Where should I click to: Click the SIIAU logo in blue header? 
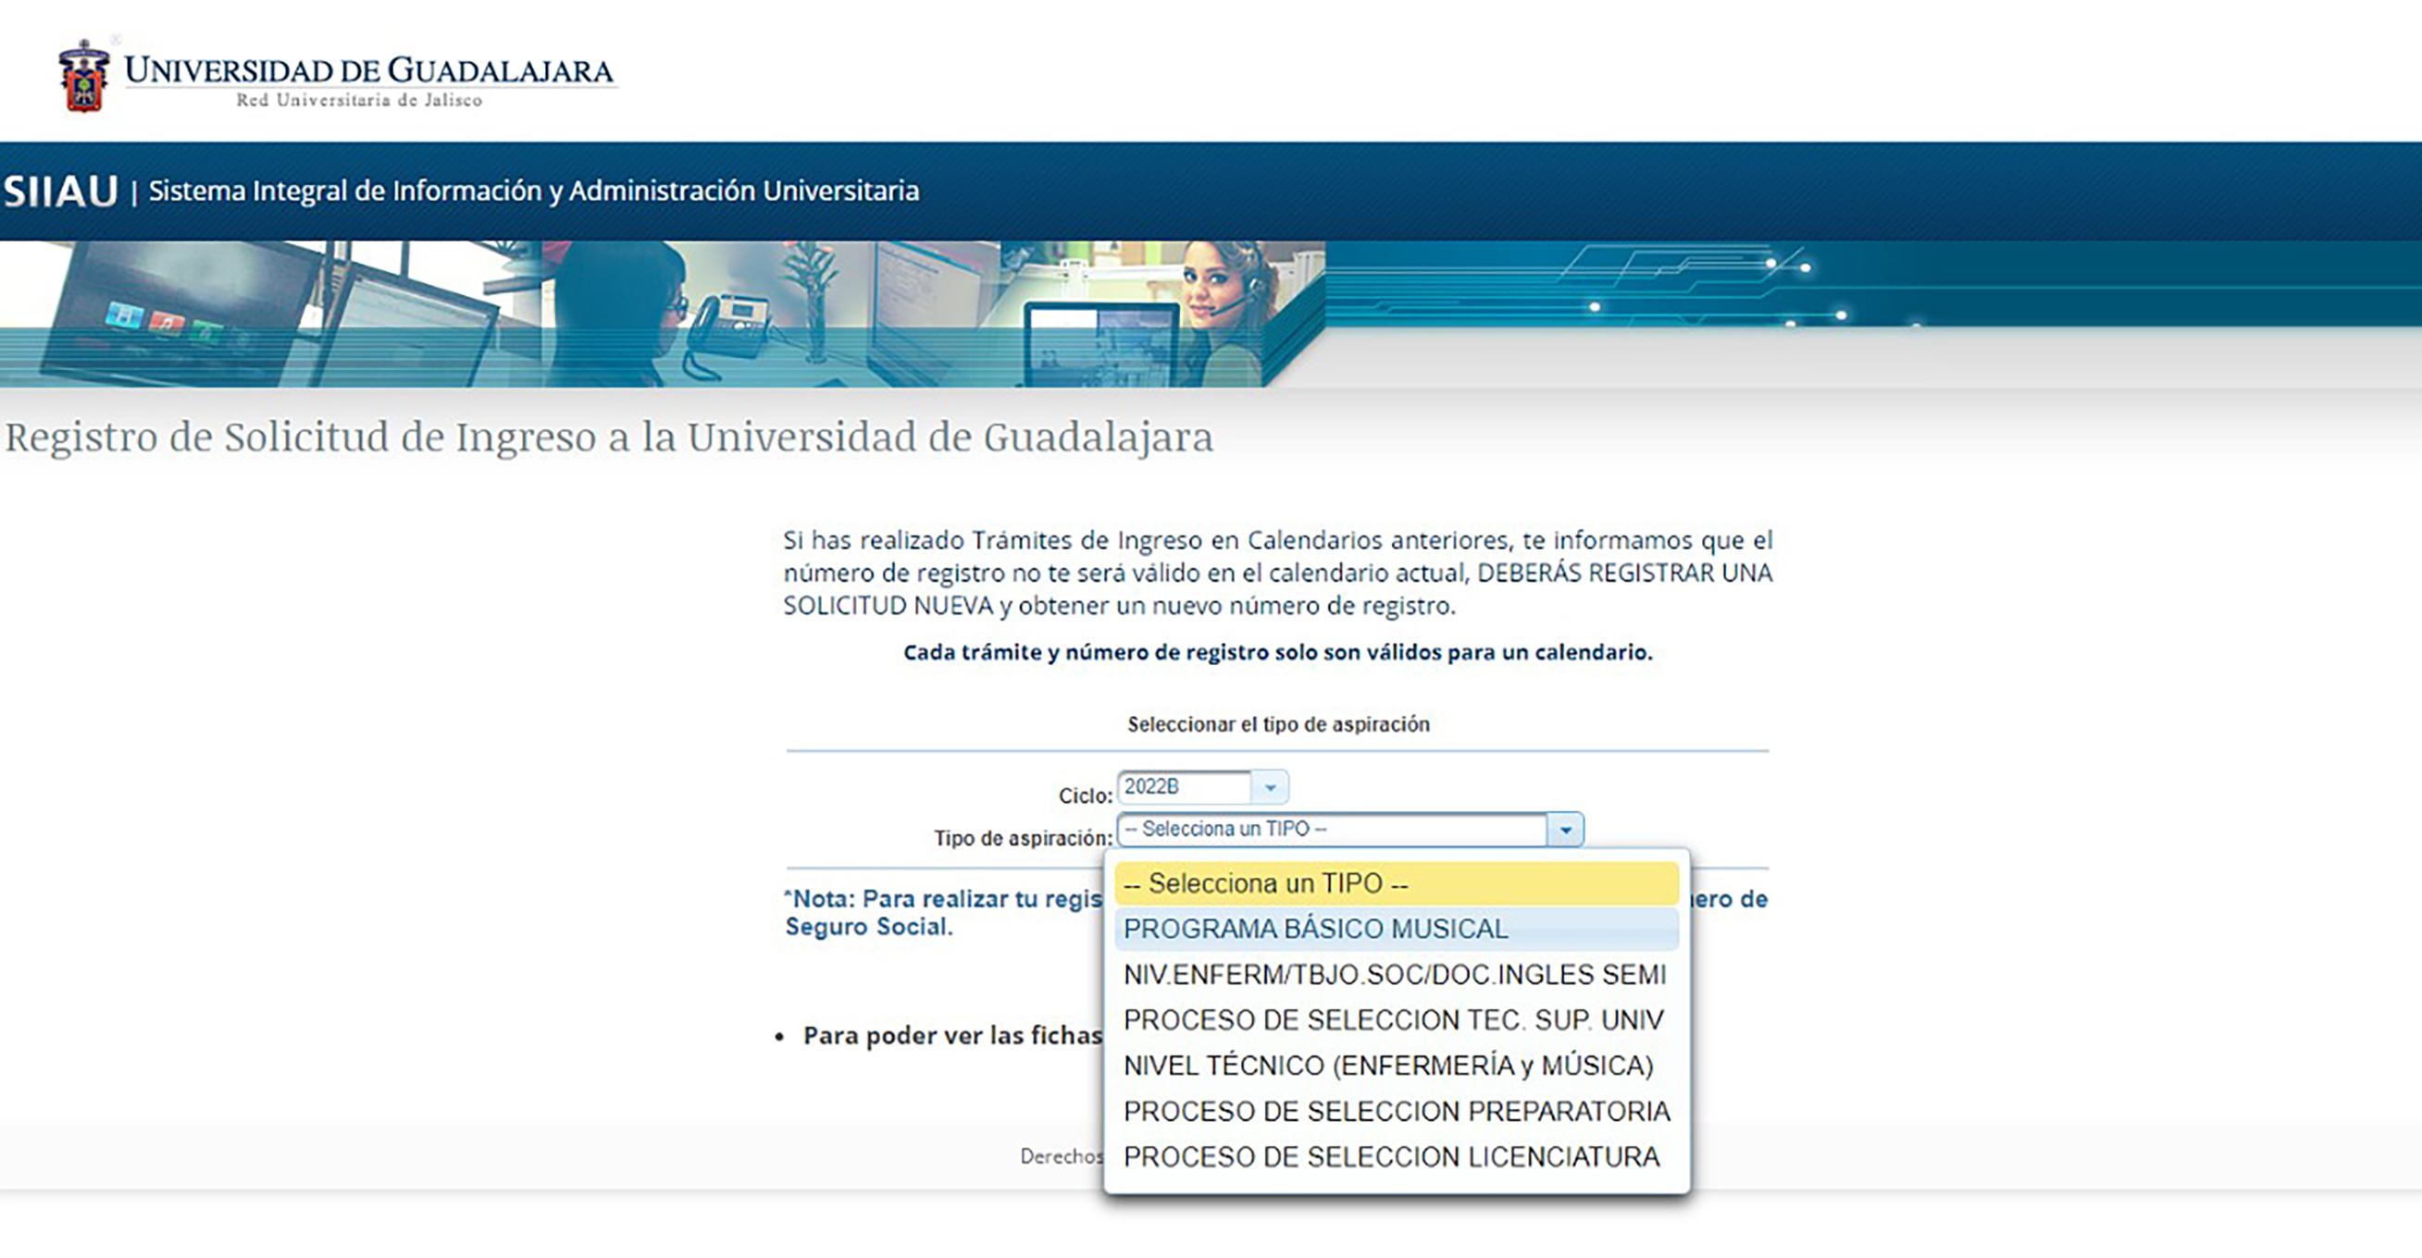pos(60,191)
